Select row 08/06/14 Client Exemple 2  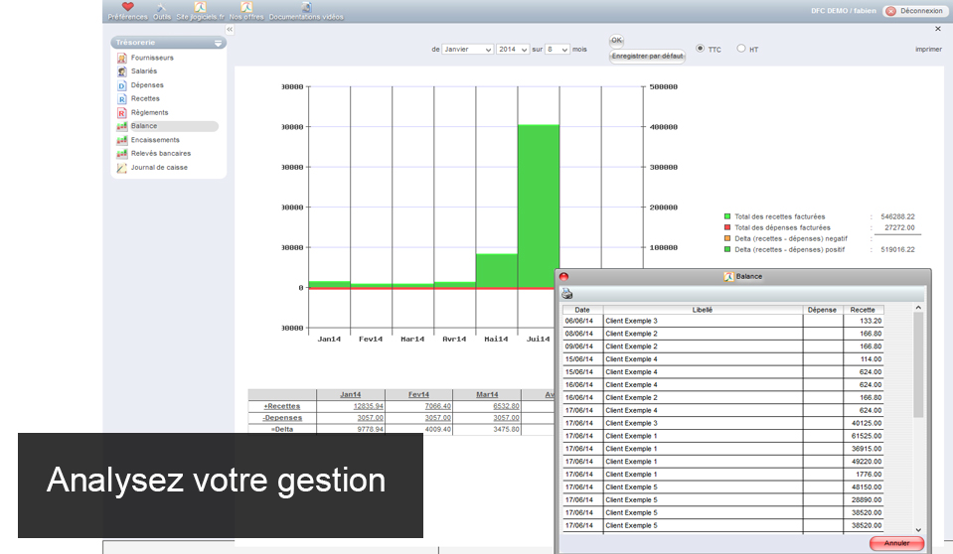click(x=723, y=334)
